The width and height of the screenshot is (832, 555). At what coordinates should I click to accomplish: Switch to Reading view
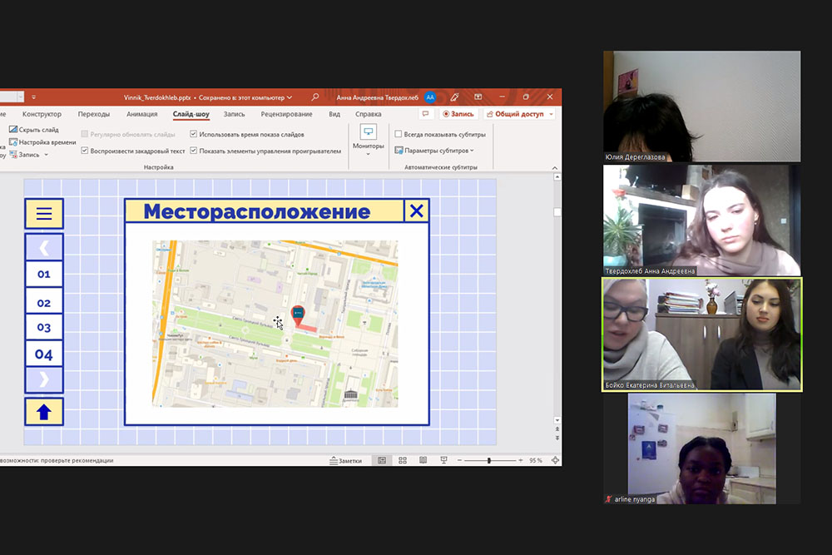pyautogui.click(x=423, y=460)
